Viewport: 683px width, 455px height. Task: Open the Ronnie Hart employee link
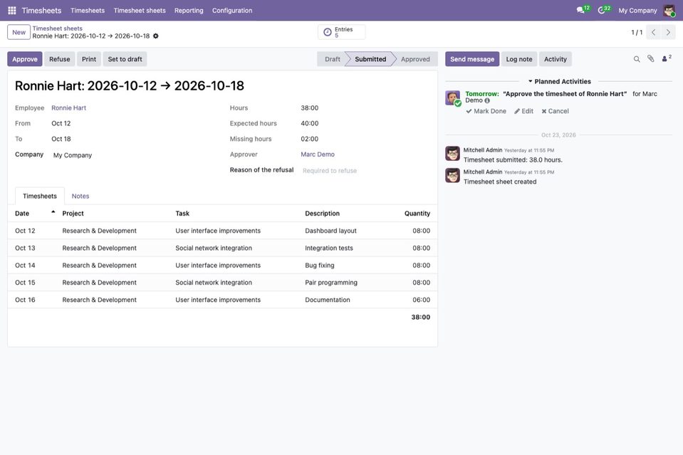(x=69, y=108)
